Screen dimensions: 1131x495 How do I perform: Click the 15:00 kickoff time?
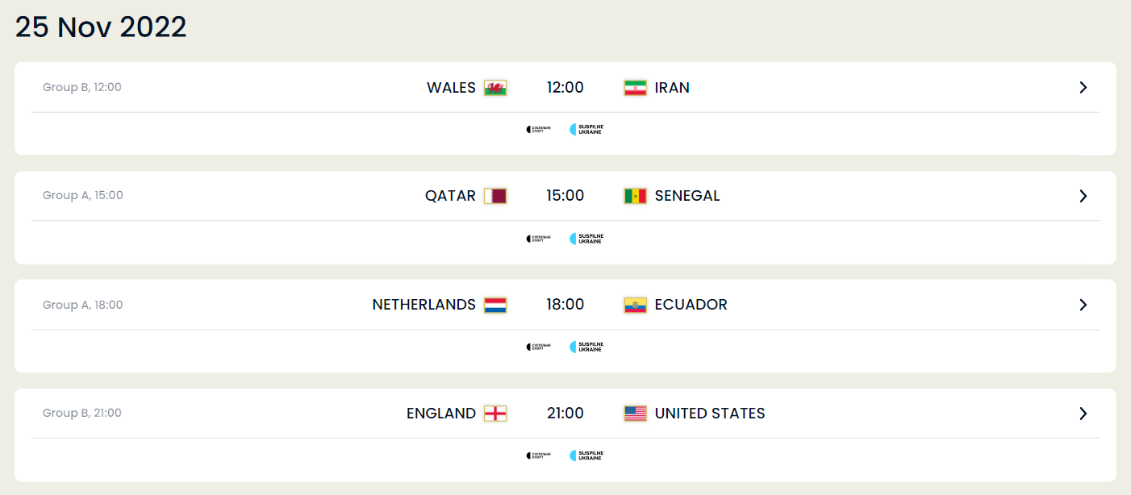click(565, 196)
